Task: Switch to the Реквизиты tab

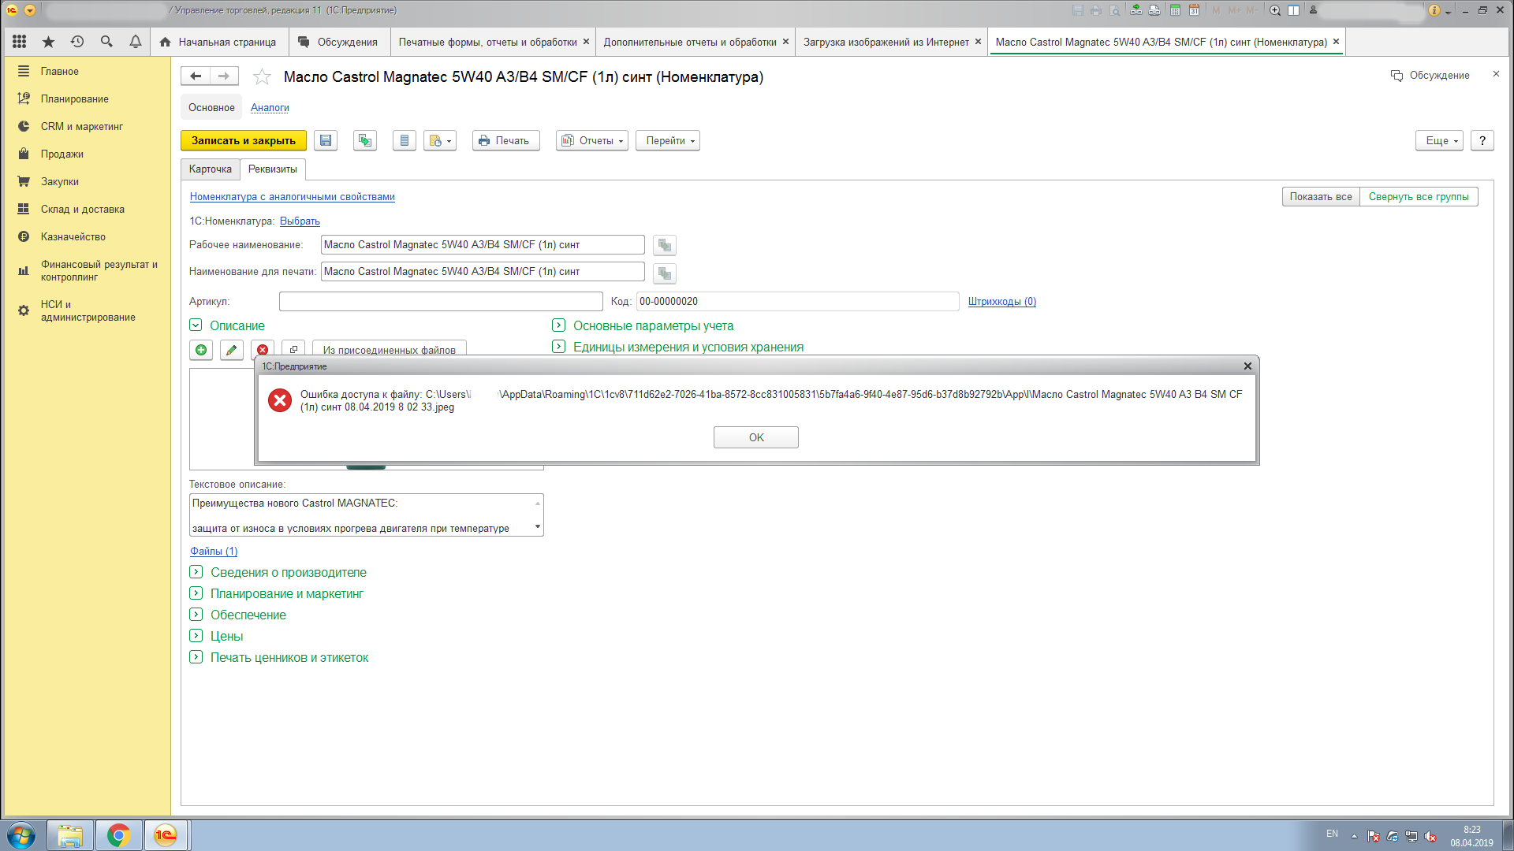Action: pyautogui.click(x=273, y=169)
